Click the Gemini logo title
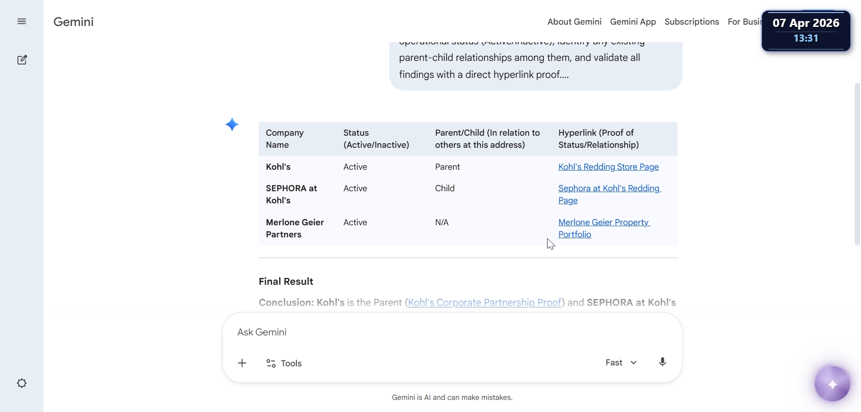The image size is (861, 412). pos(74,22)
